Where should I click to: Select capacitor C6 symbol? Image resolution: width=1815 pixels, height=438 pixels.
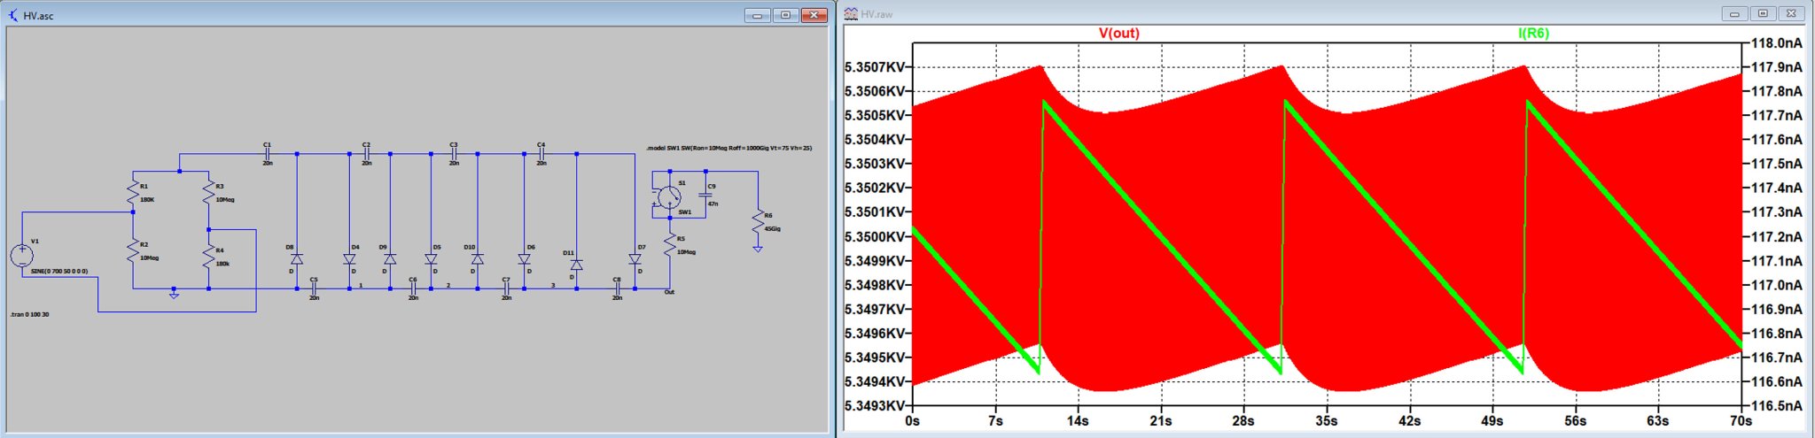[413, 288]
